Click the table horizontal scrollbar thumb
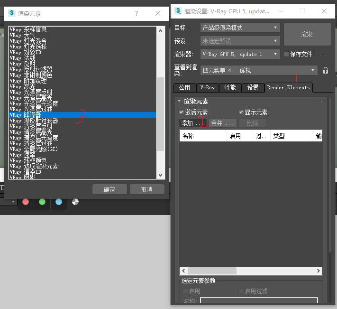Viewport: 337px width, 309px height. [x=212, y=271]
